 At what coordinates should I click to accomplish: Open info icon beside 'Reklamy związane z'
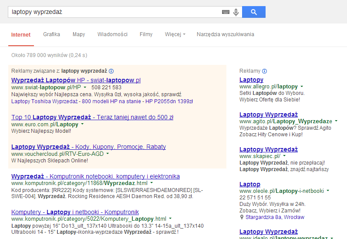[x=111, y=71]
